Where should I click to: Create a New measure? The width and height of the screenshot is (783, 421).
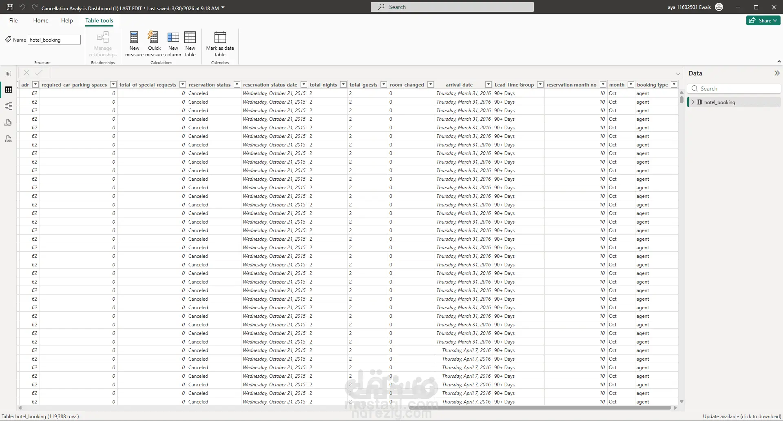coord(134,44)
